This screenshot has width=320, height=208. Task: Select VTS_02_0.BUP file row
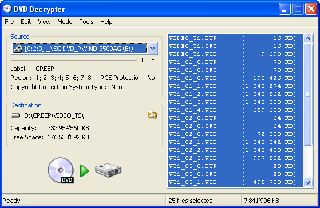(235, 118)
